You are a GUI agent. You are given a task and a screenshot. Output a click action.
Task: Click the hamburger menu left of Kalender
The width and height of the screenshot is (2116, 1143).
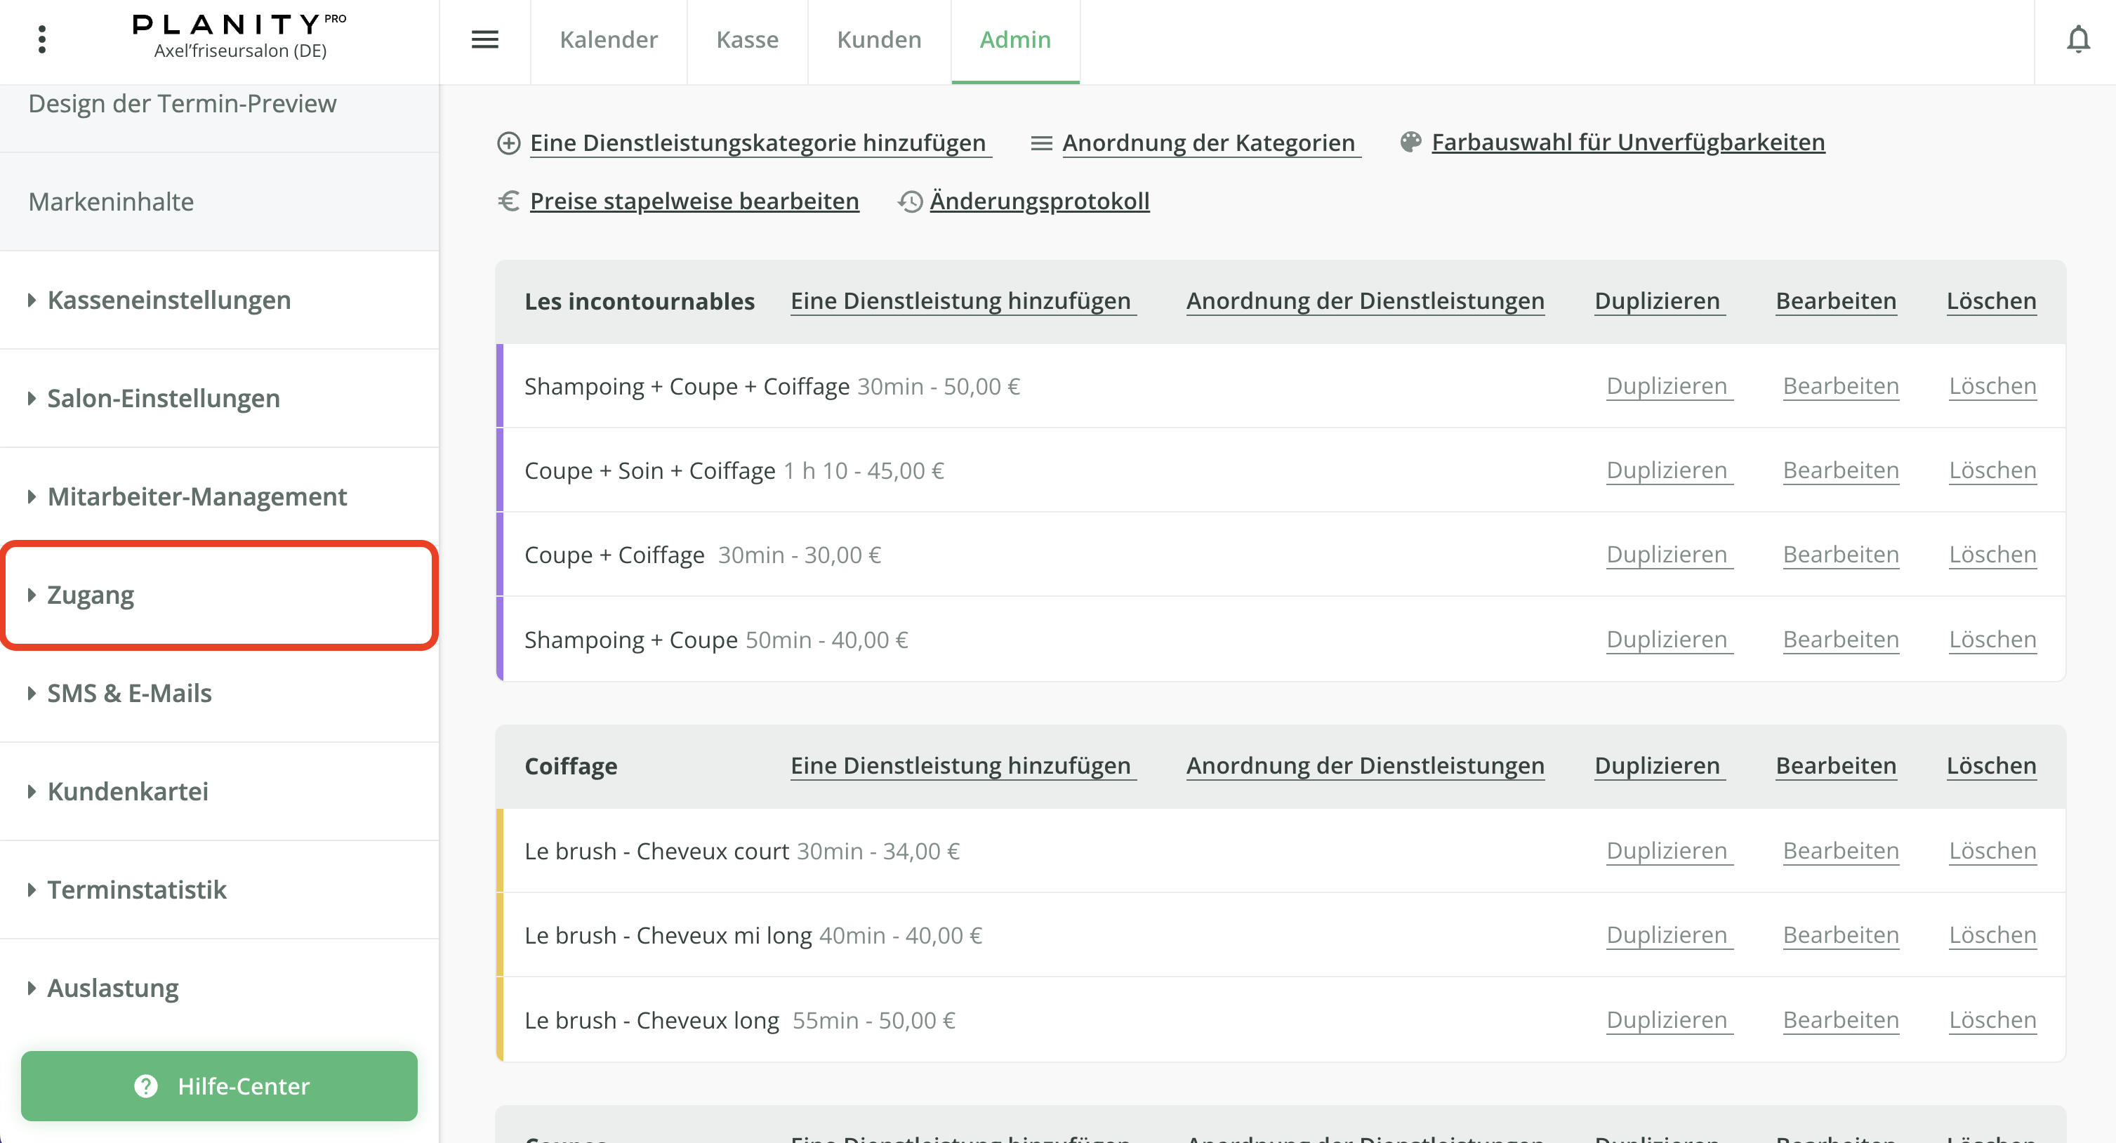(x=484, y=40)
